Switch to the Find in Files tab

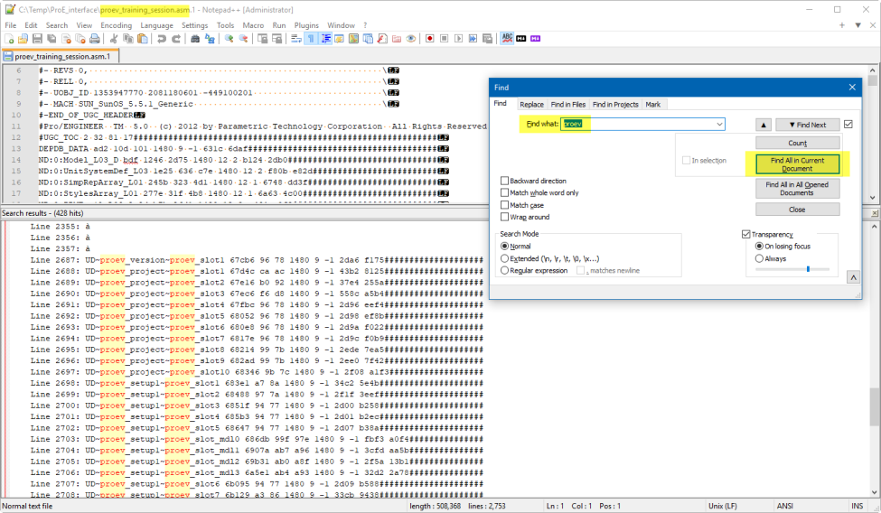pyautogui.click(x=568, y=105)
